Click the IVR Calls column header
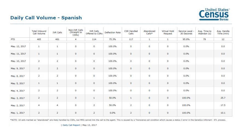243x134 pixels. pos(57,32)
